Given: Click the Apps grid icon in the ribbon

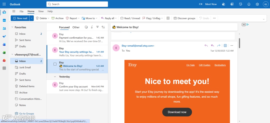Looking at the screenshot, I should (x=168, y=18).
